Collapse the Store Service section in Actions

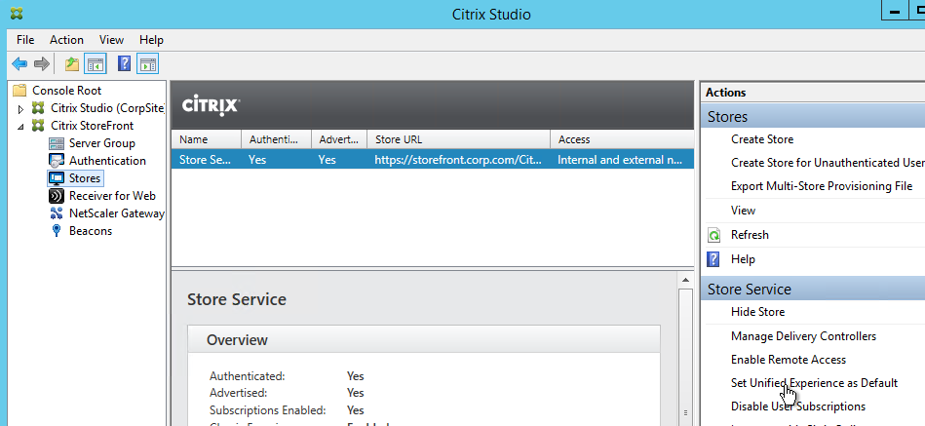pos(813,290)
